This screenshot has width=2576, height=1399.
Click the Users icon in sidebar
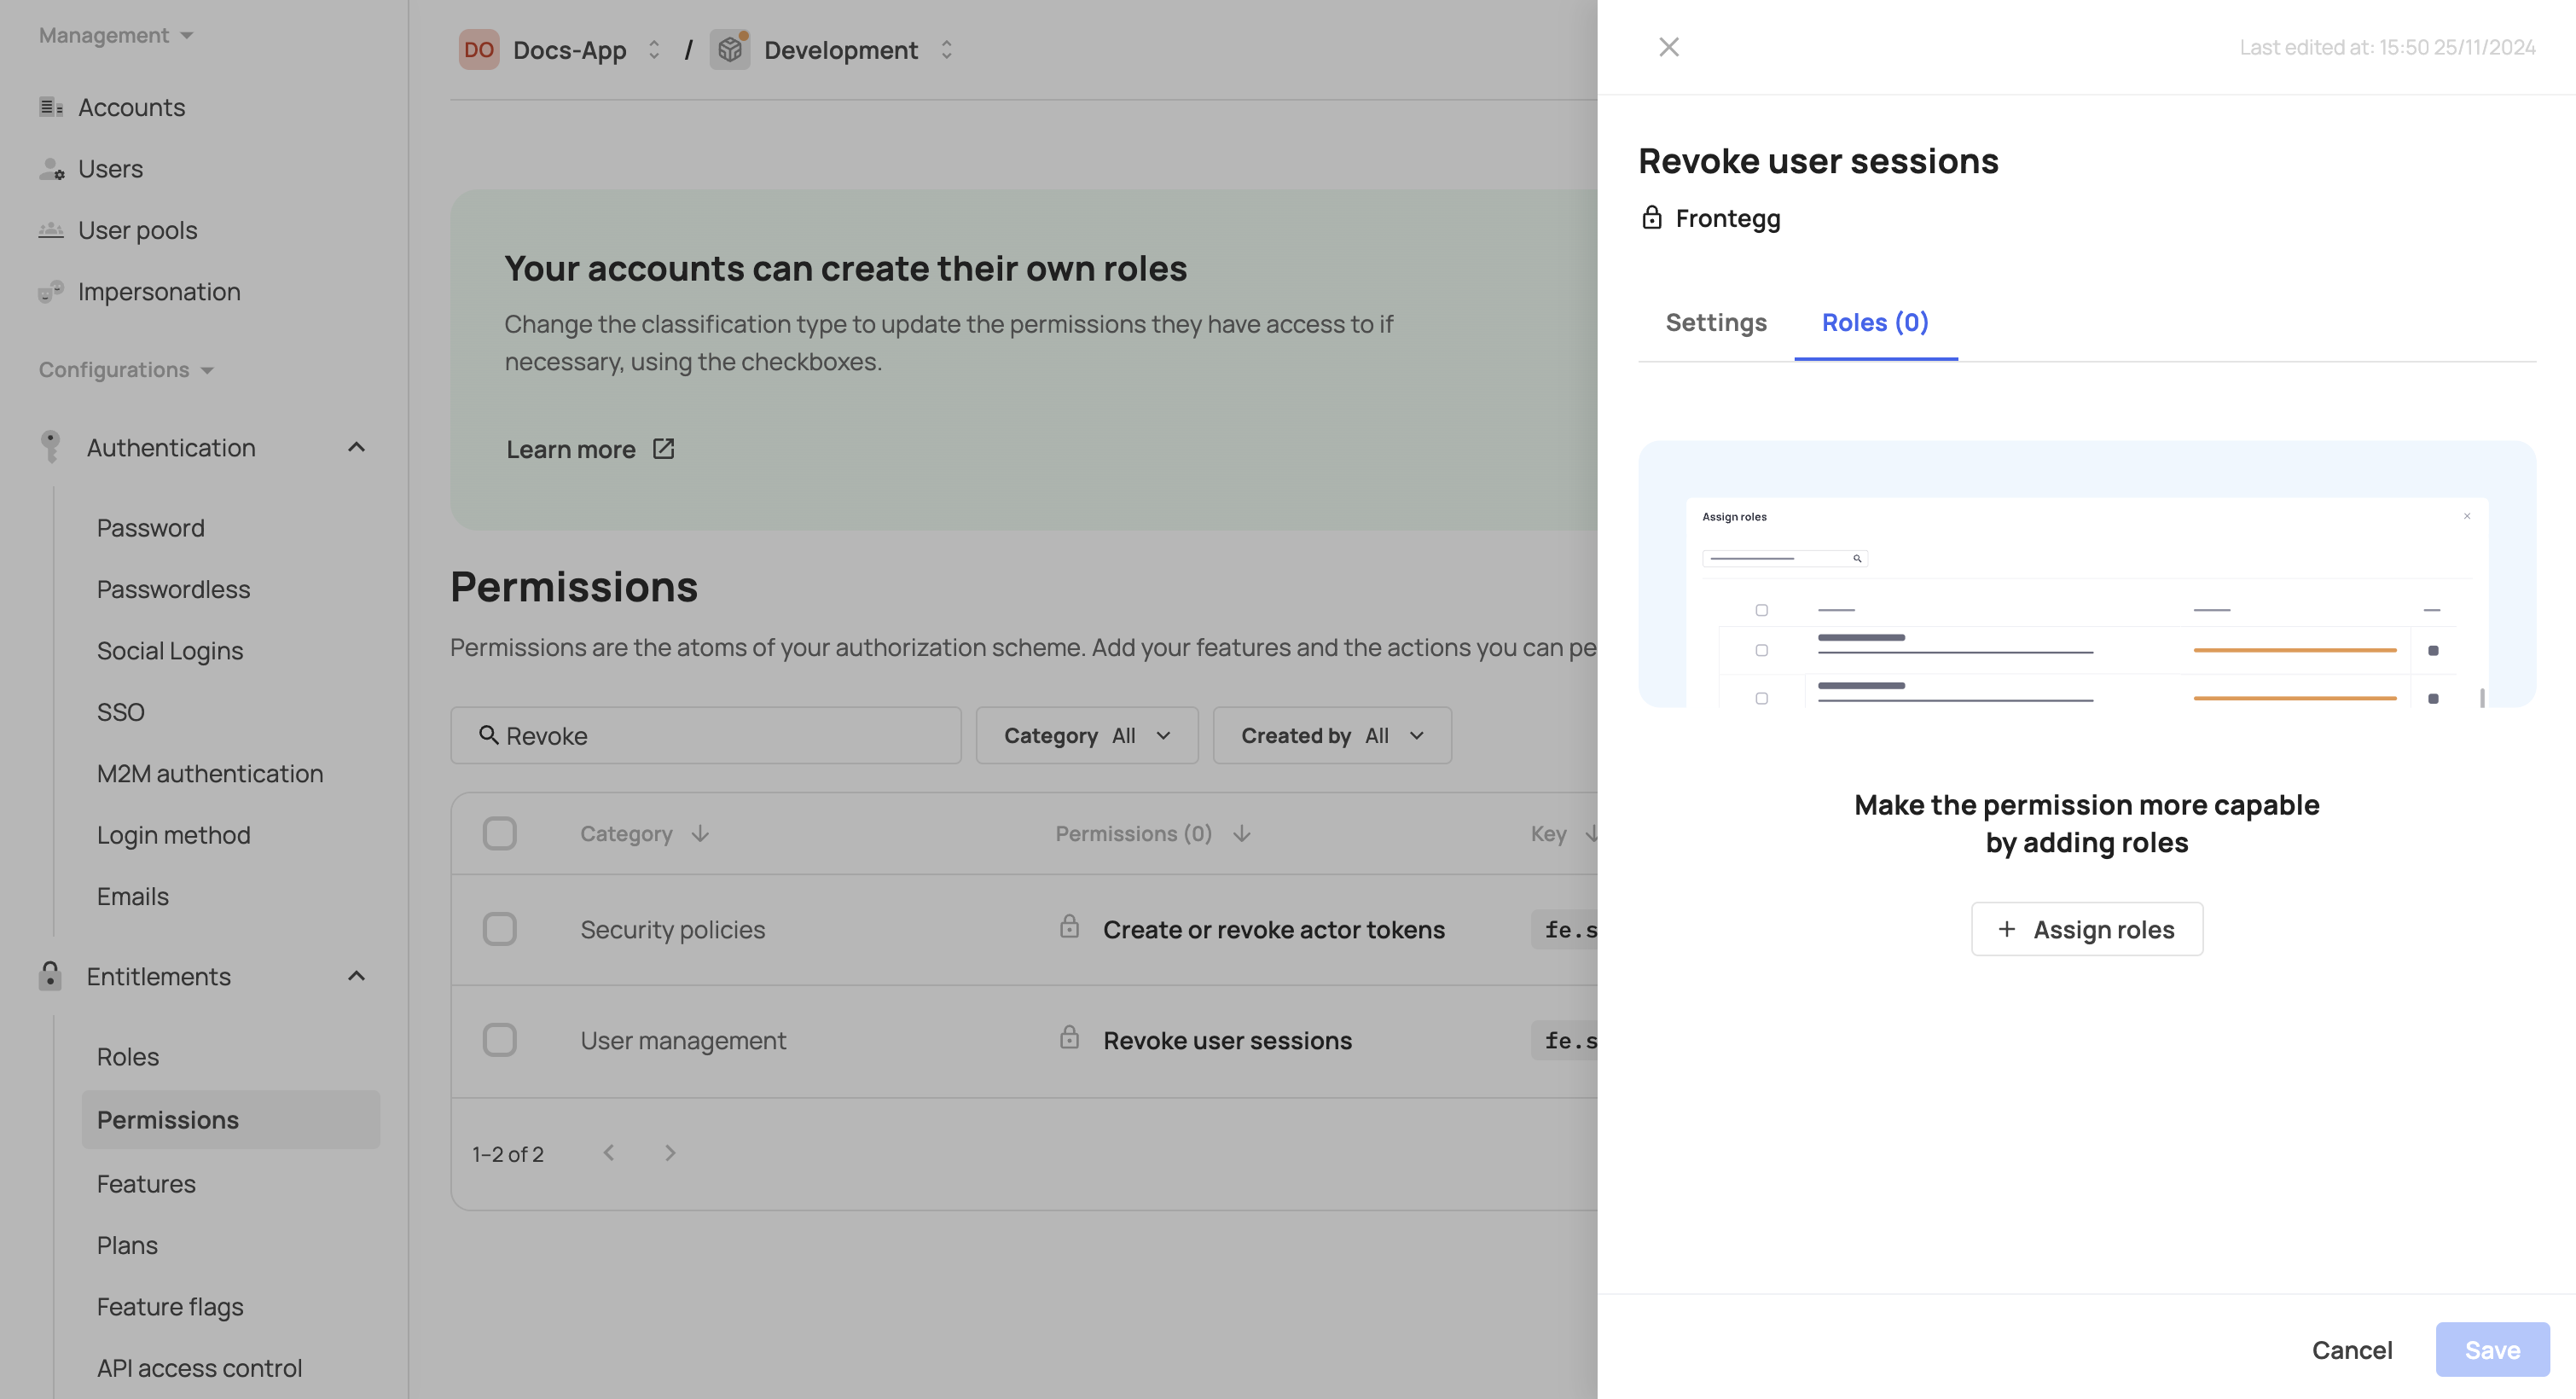pyautogui.click(x=50, y=169)
